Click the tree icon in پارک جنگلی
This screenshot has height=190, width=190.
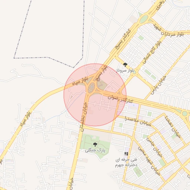click(x=95, y=144)
